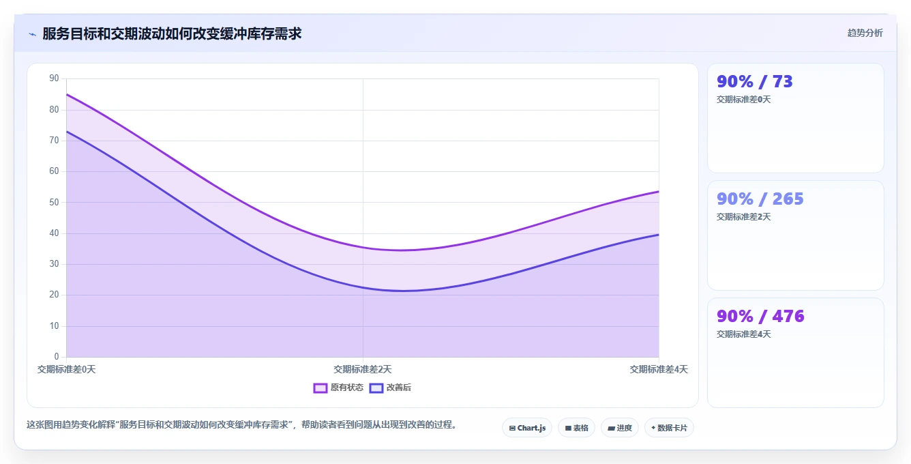911x464 pixels.
Task: Select the 90% / 476 stat value
Action: click(760, 317)
